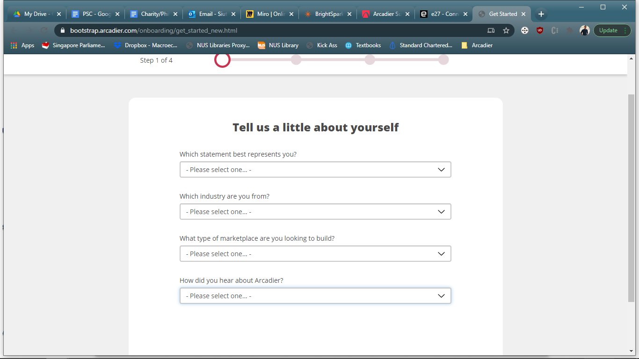The height and width of the screenshot is (359, 639).
Task: Click 'Tell us a little about yourself' heading
Action: (316, 127)
